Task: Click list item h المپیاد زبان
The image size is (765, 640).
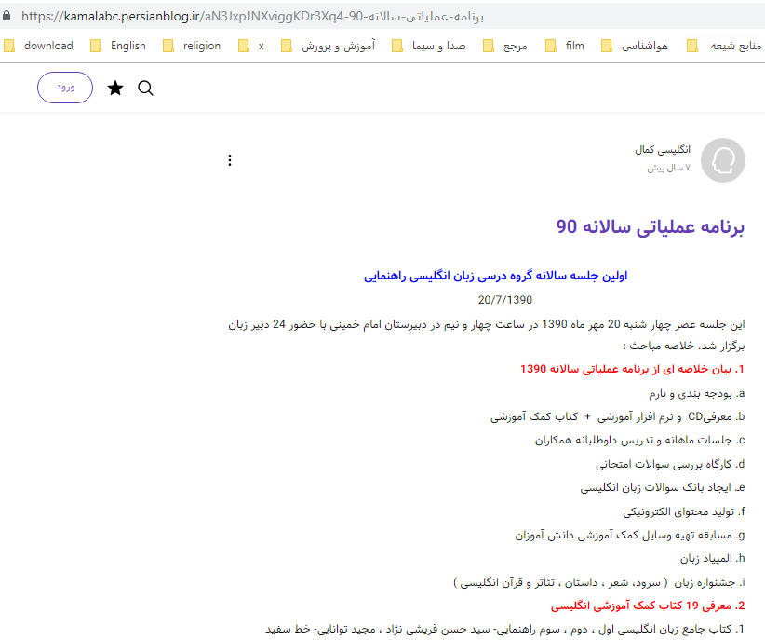Action: [x=713, y=558]
